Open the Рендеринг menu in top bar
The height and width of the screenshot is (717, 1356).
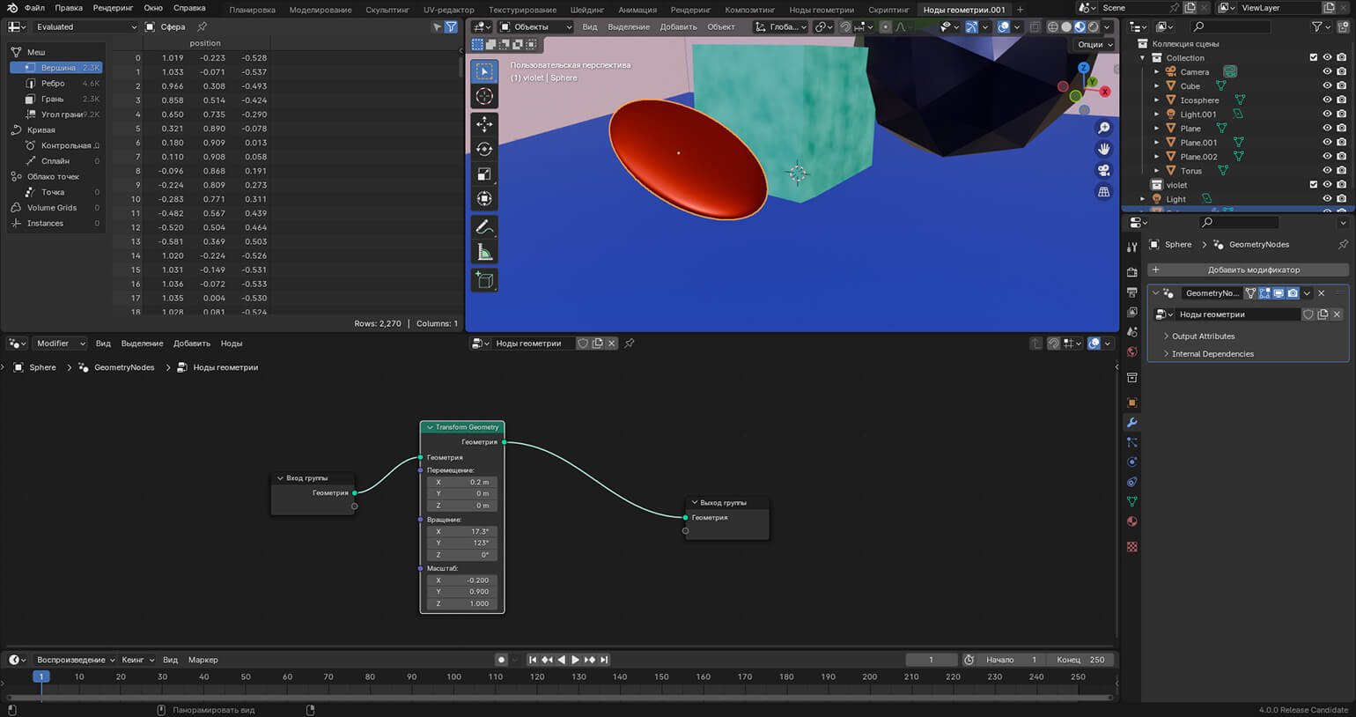(x=113, y=8)
